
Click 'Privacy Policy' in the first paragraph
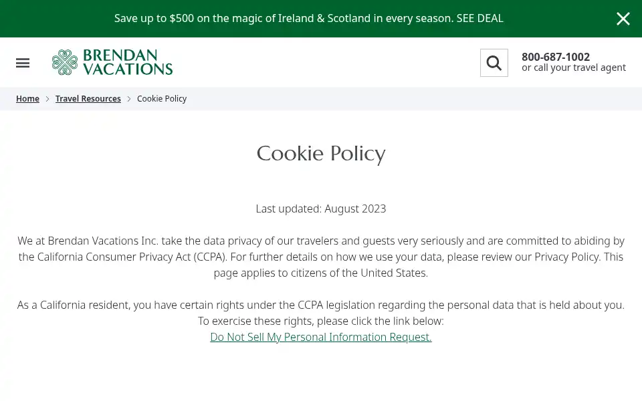click(x=566, y=257)
